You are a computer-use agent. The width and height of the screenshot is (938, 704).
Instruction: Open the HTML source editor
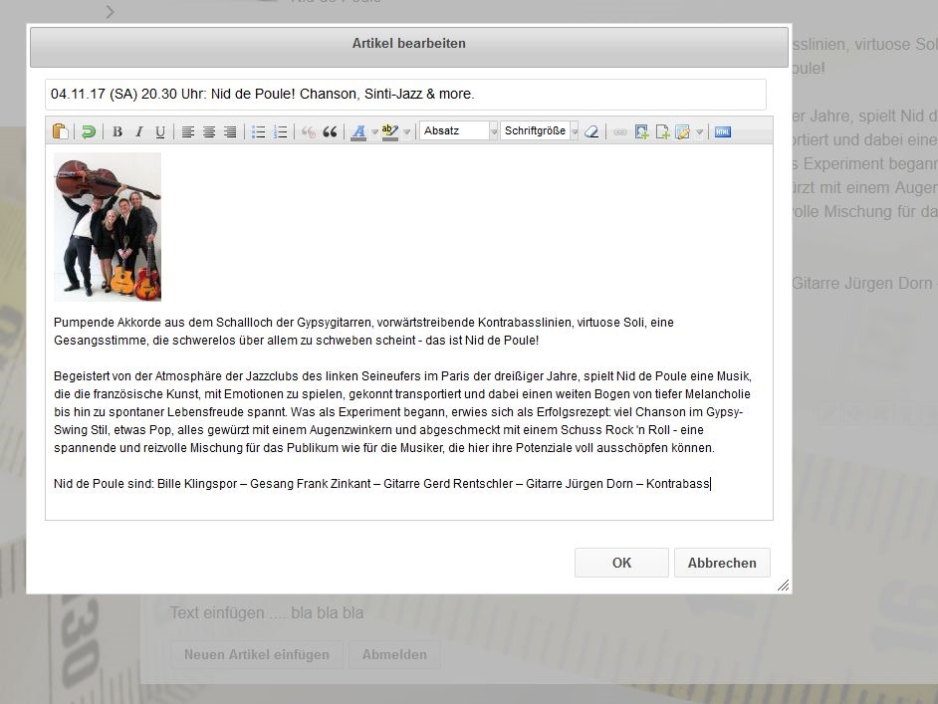pos(723,131)
